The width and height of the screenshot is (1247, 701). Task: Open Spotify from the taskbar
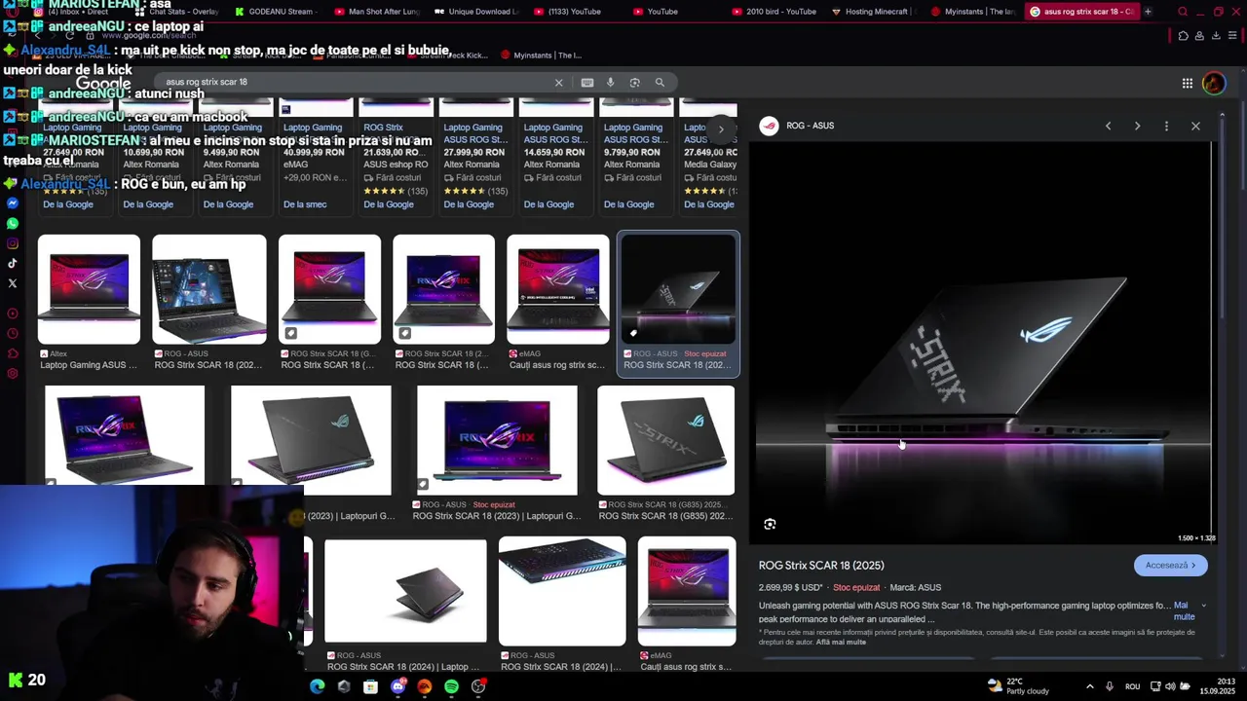coord(451,686)
